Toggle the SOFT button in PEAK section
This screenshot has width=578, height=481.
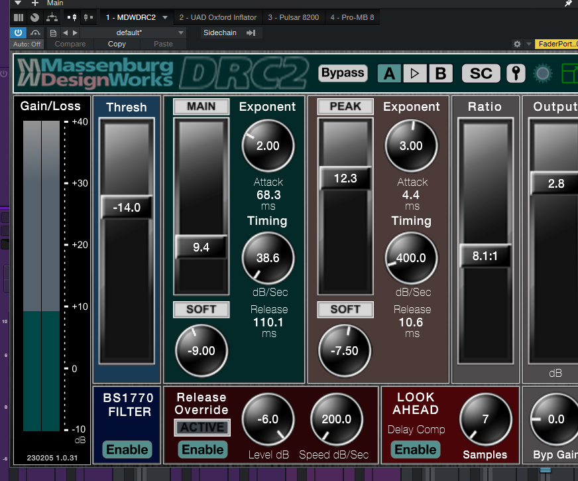[x=345, y=309]
